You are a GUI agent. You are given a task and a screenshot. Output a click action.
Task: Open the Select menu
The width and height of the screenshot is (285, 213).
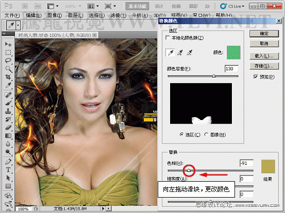pos(97,15)
